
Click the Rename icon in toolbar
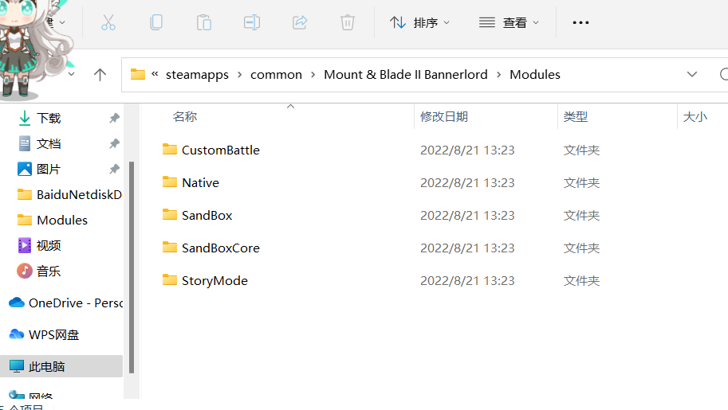point(252,22)
